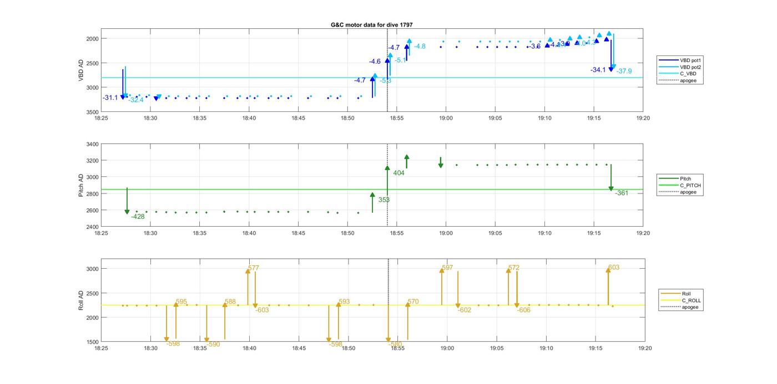Screen dimensions: 777x384
Task: Click the "3400" tick on Pitch axis
Action: (93, 144)
